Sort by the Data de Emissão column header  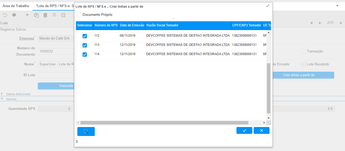click(x=132, y=25)
